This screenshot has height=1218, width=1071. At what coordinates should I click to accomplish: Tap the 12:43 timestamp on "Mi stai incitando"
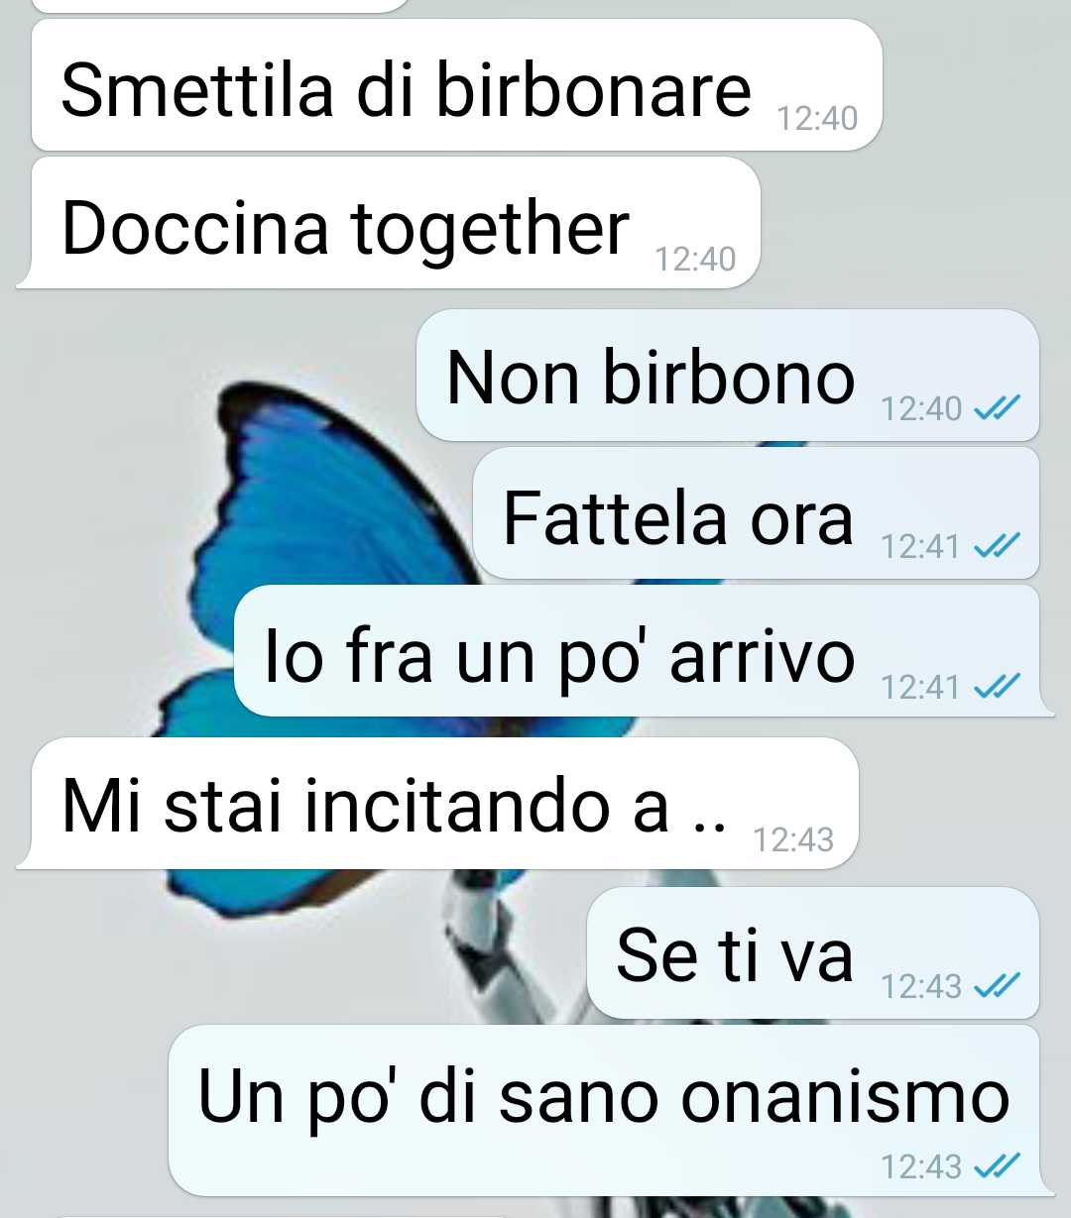click(793, 839)
